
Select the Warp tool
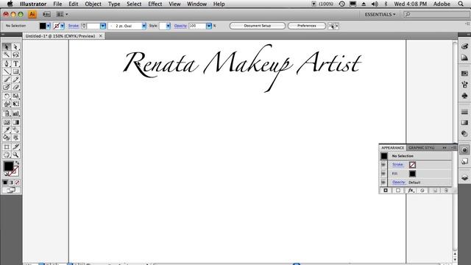tap(7, 104)
